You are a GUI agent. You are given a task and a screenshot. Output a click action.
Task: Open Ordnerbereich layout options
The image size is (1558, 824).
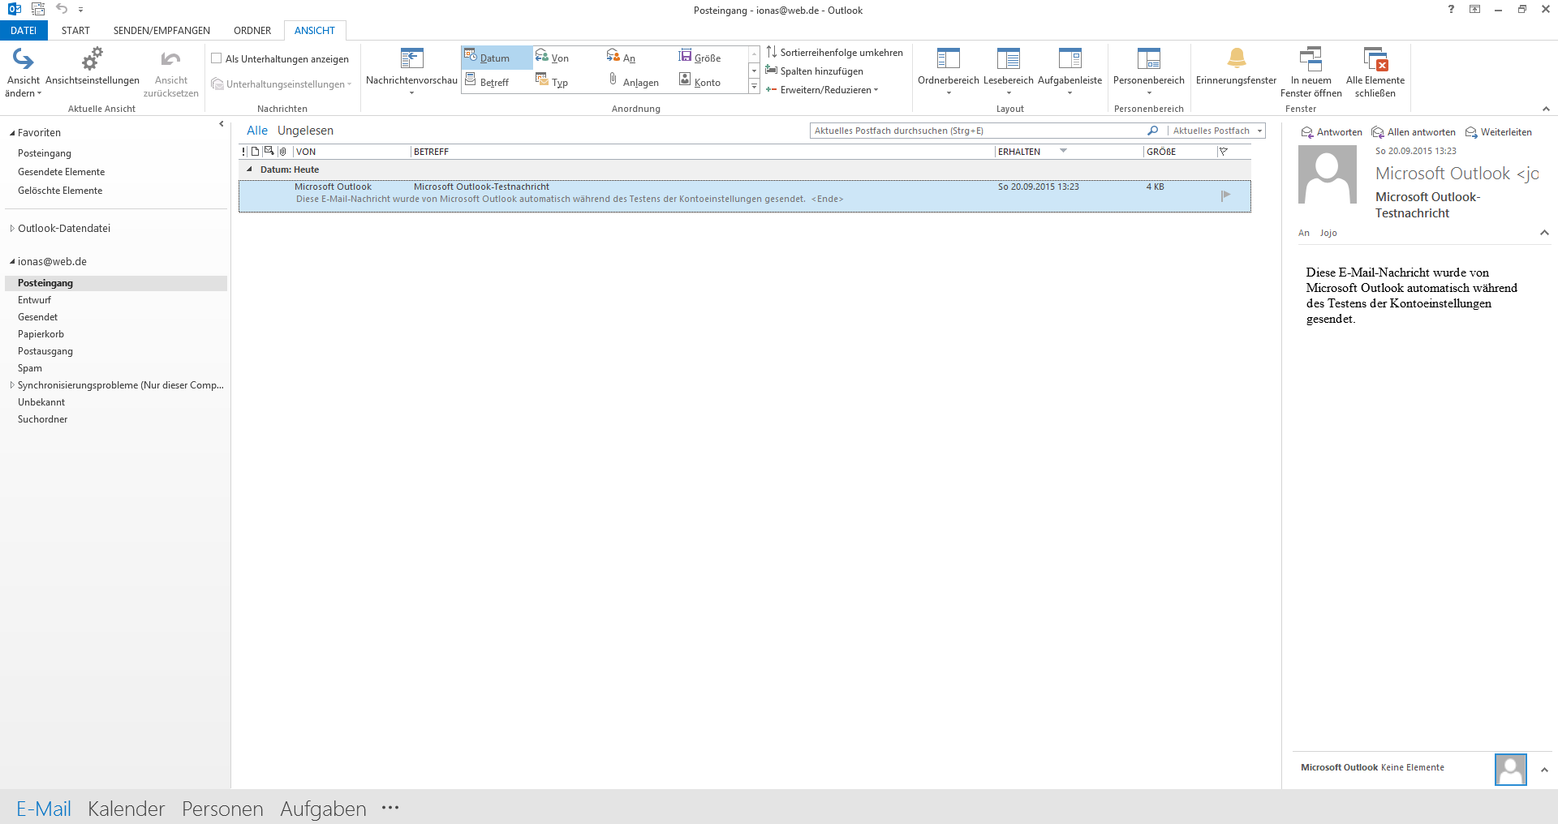(x=948, y=71)
